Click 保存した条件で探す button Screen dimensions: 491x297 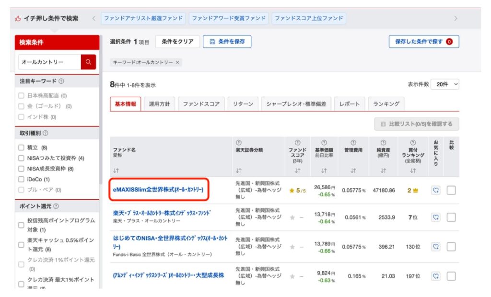[424, 41]
